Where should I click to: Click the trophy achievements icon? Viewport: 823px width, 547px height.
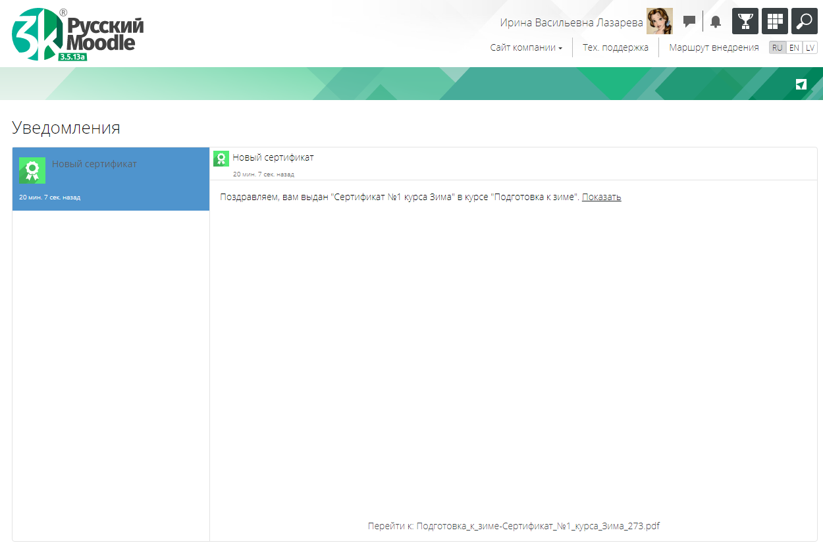745,21
